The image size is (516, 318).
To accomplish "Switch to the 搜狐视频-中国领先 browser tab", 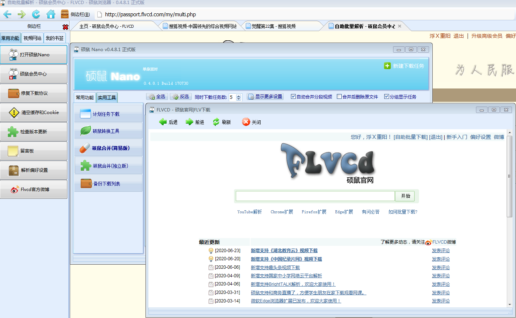I will tap(200, 26).
